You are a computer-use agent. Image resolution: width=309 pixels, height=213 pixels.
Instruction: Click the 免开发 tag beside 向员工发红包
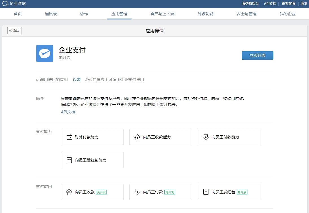[242, 192]
